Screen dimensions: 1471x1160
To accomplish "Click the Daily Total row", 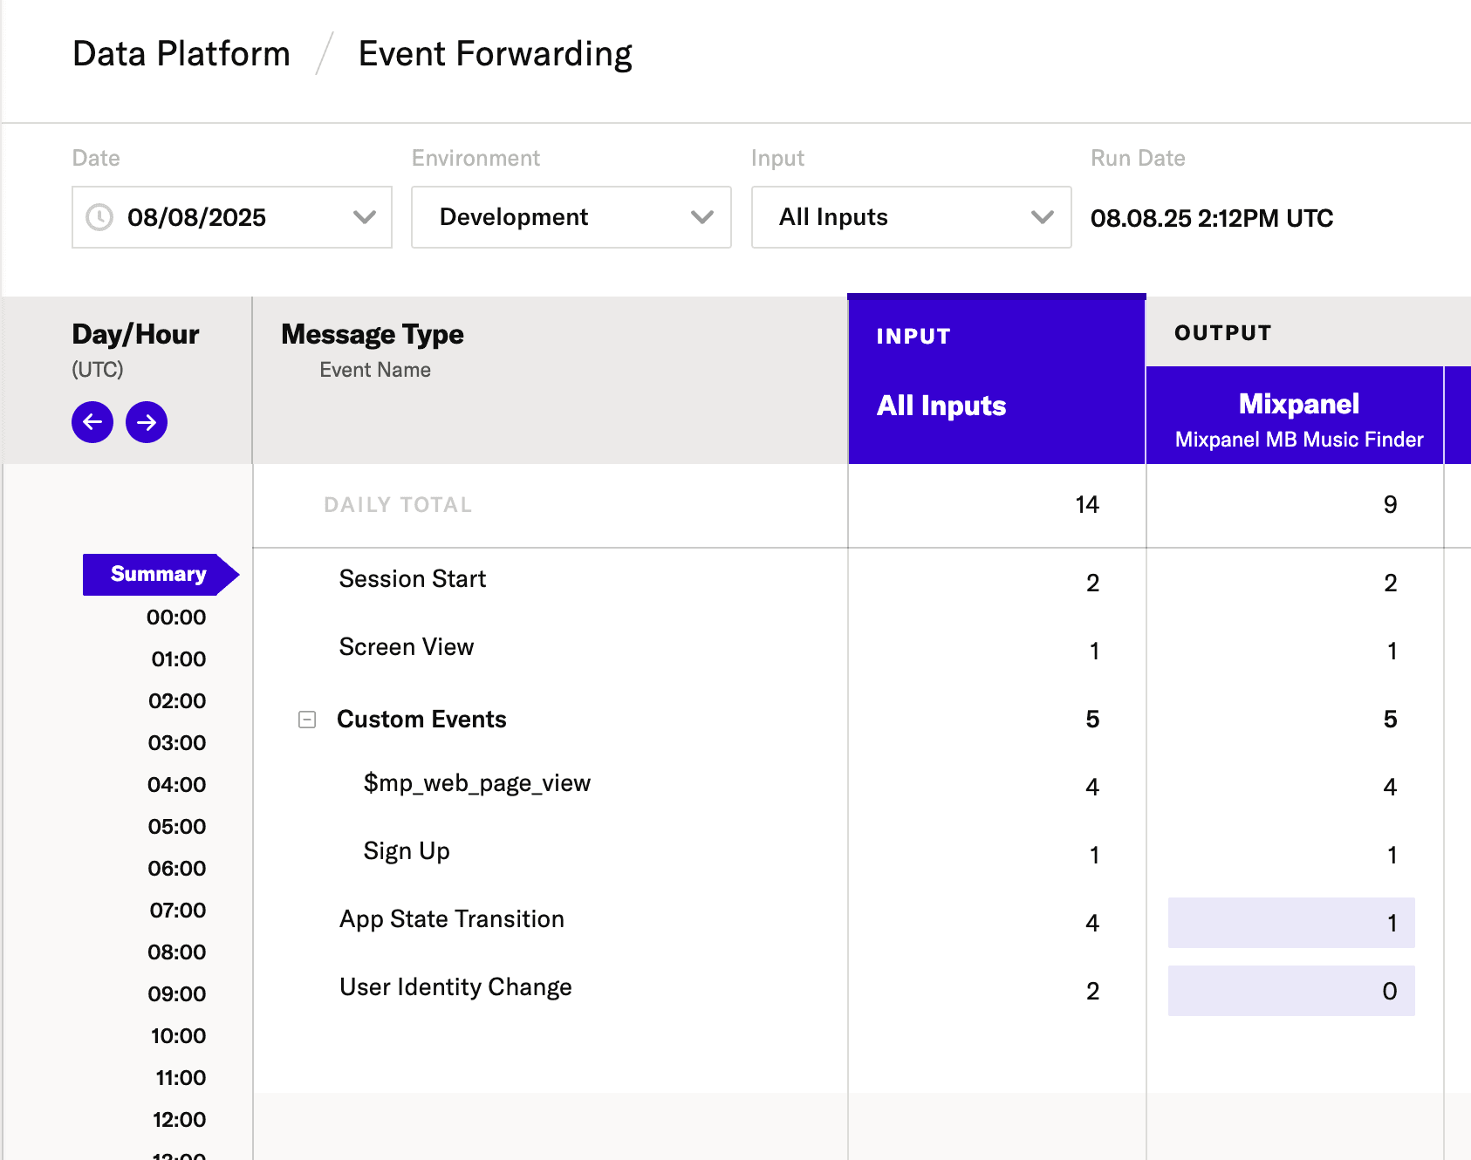I will [397, 504].
